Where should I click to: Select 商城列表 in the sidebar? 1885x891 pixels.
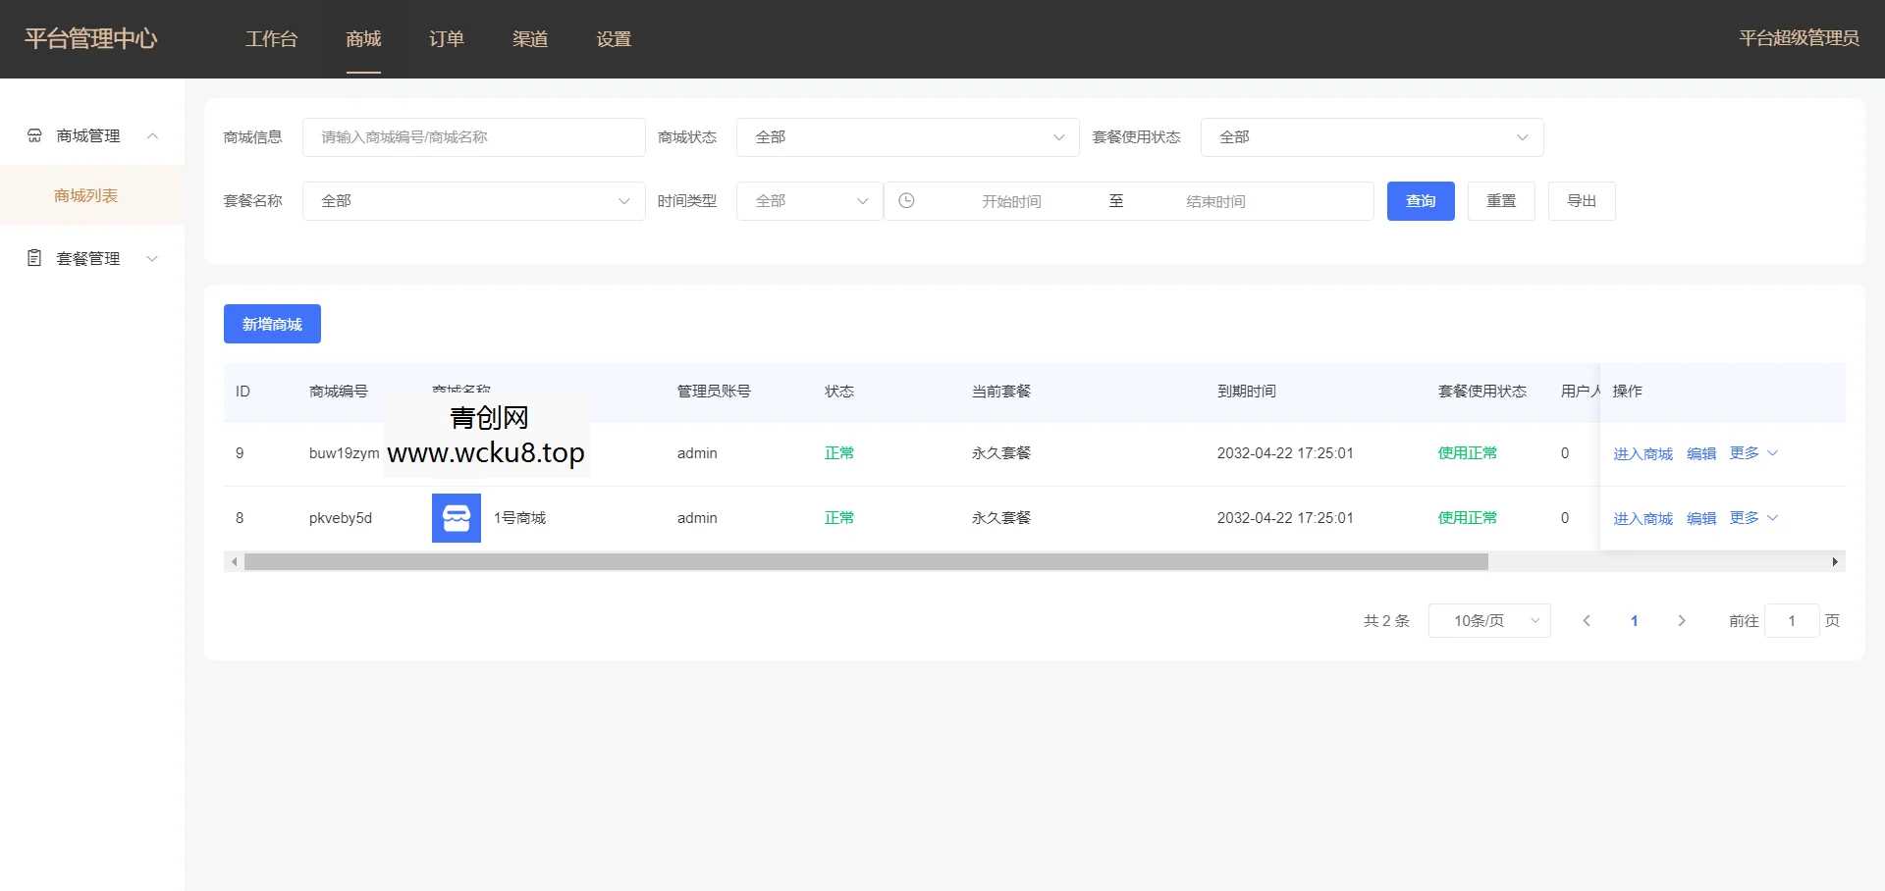tap(86, 195)
